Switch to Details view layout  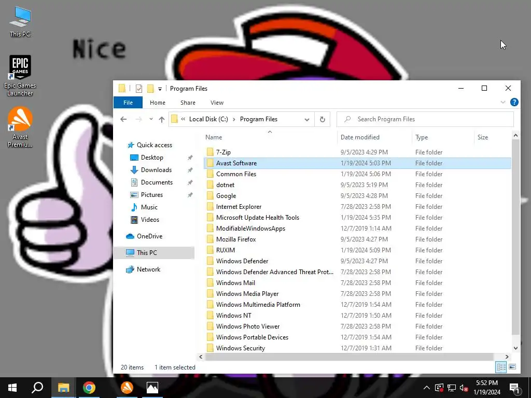click(x=501, y=367)
